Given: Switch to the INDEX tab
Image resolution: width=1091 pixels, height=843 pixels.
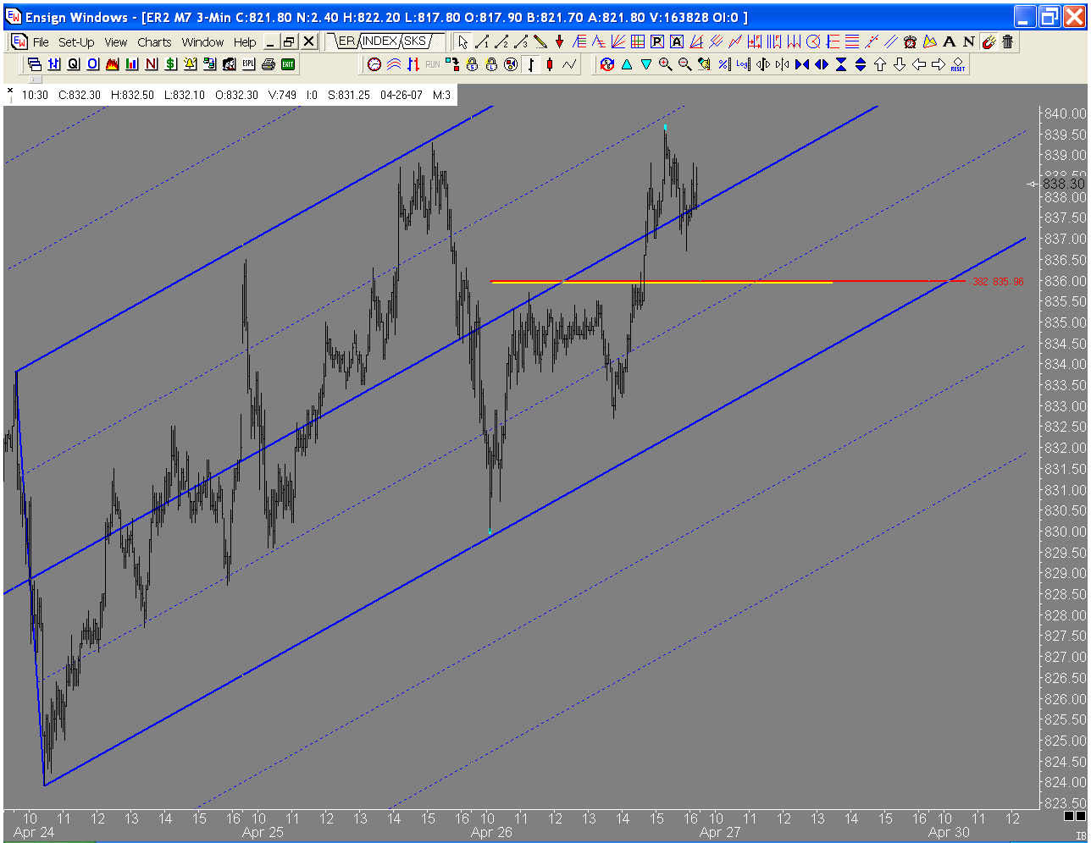Looking at the screenshot, I should 379,41.
